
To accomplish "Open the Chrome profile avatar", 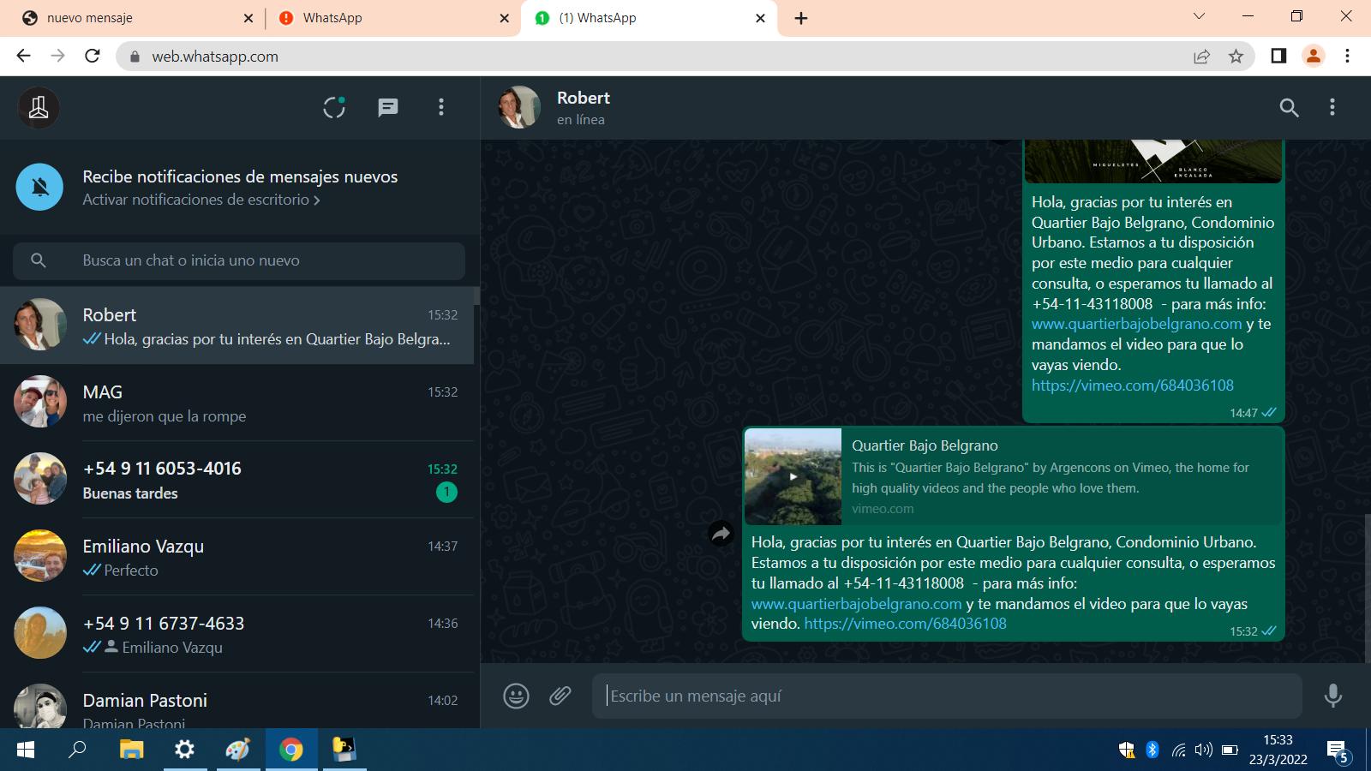I will (1313, 57).
